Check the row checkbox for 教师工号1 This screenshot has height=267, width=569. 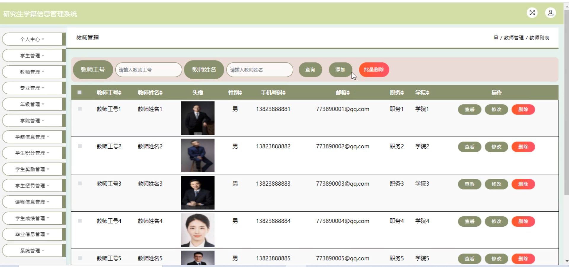(x=80, y=109)
